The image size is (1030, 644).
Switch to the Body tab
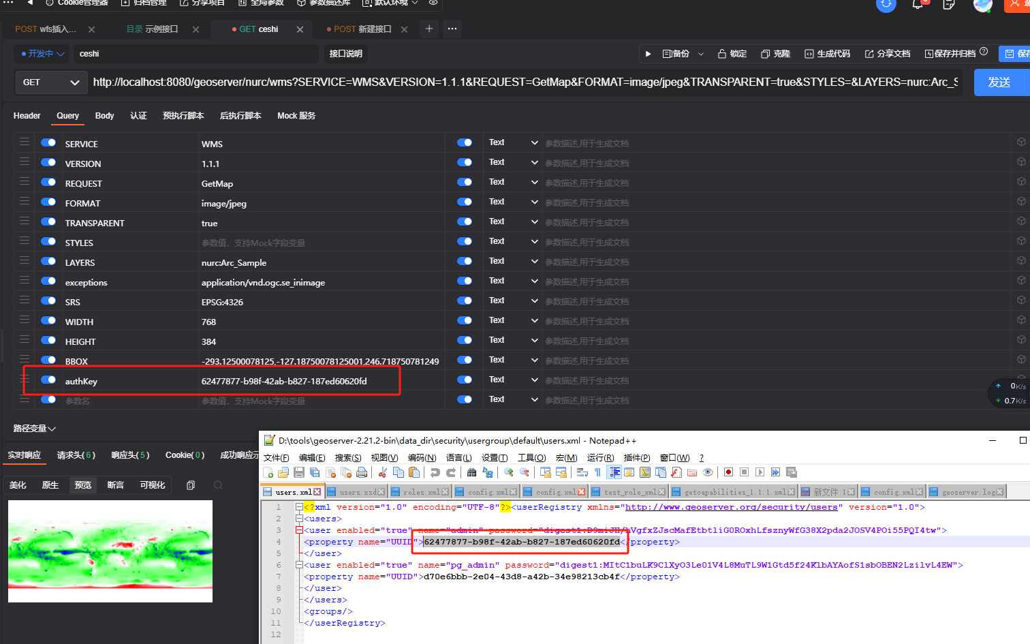104,116
